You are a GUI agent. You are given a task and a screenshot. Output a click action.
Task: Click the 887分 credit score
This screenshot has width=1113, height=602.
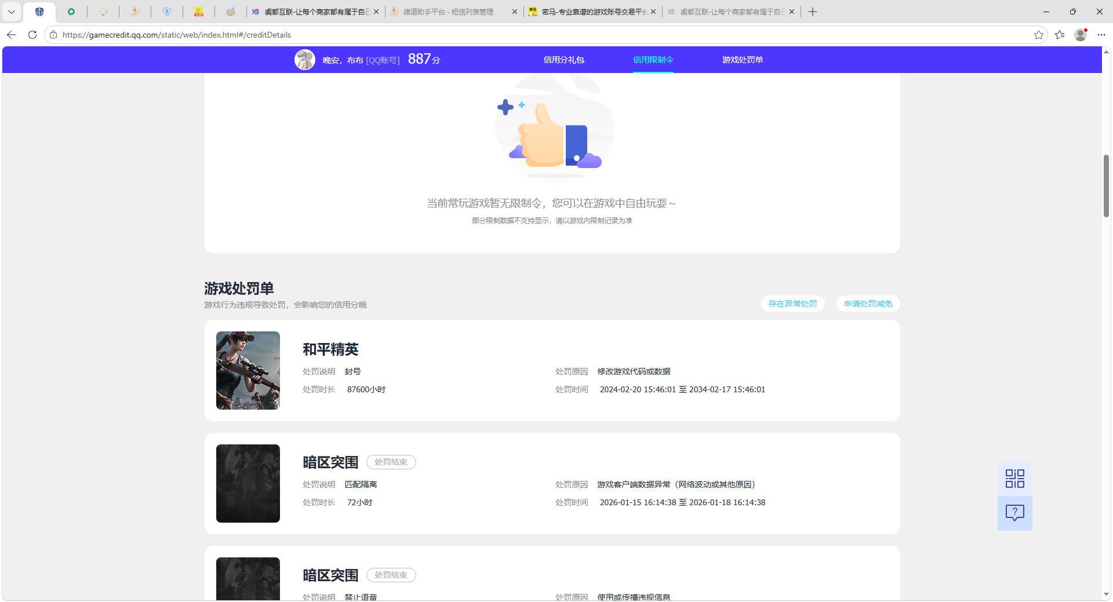pyautogui.click(x=424, y=59)
